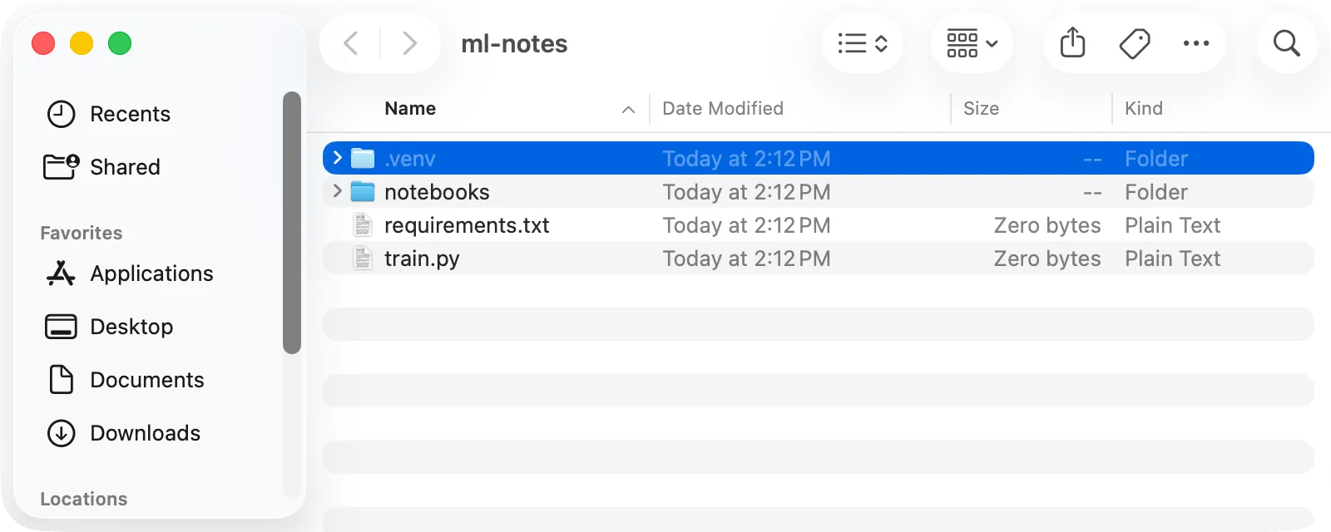The width and height of the screenshot is (1331, 532).
Task: Select the requirements.txt file name
Action: click(467, 225)
